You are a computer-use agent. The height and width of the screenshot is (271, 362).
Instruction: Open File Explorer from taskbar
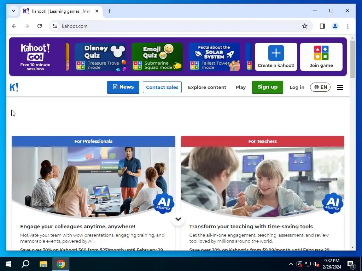(43, 264)
